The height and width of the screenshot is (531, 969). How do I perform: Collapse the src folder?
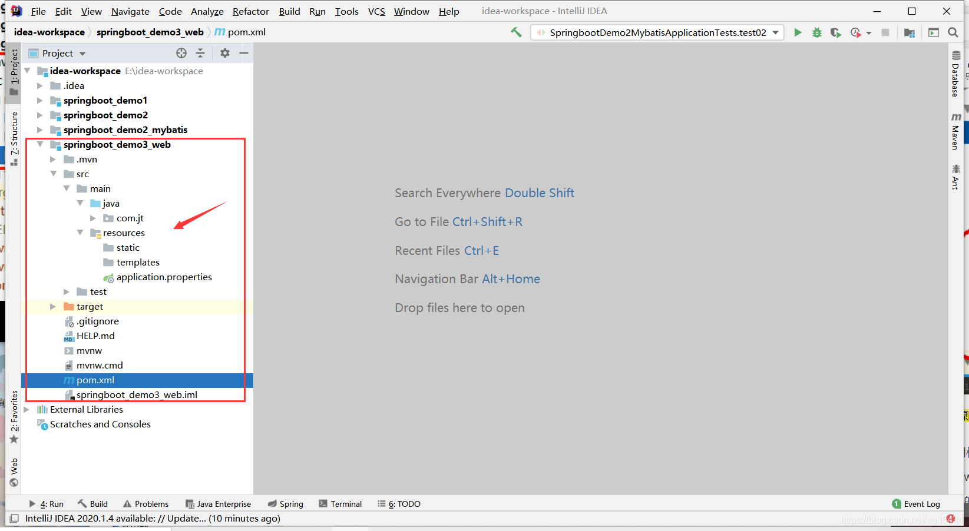(54, 174)
